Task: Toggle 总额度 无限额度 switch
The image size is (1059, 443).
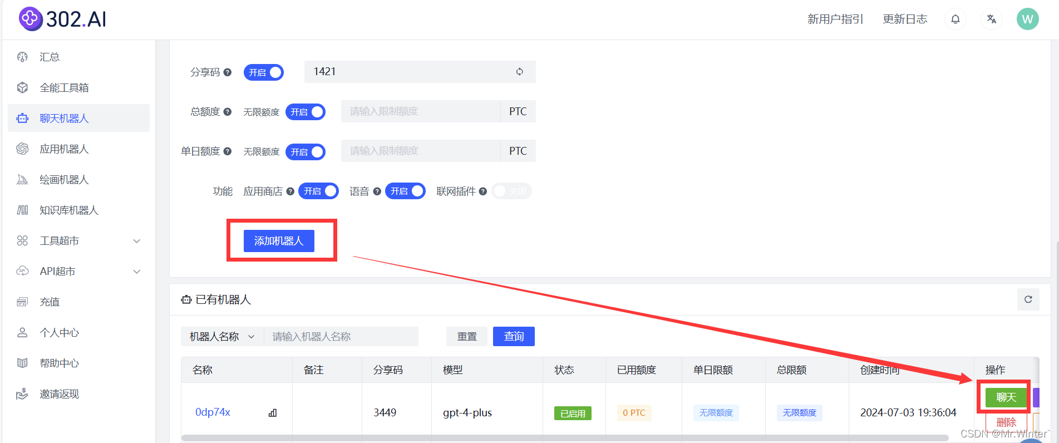Action: [x=306, y=112]
